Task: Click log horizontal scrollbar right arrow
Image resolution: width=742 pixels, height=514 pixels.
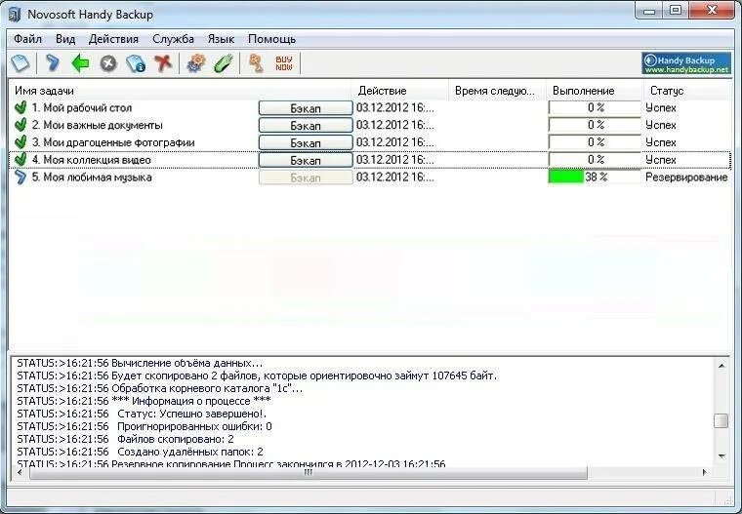Action: (705, 472)
